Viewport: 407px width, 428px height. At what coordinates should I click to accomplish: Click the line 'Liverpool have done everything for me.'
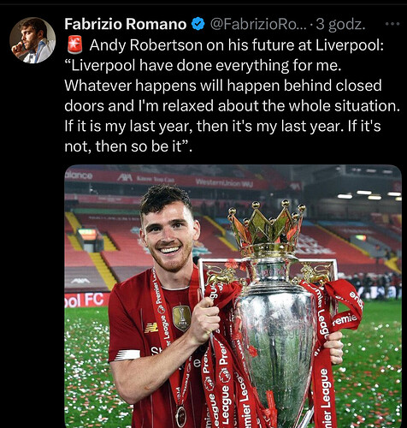point(204,65)
